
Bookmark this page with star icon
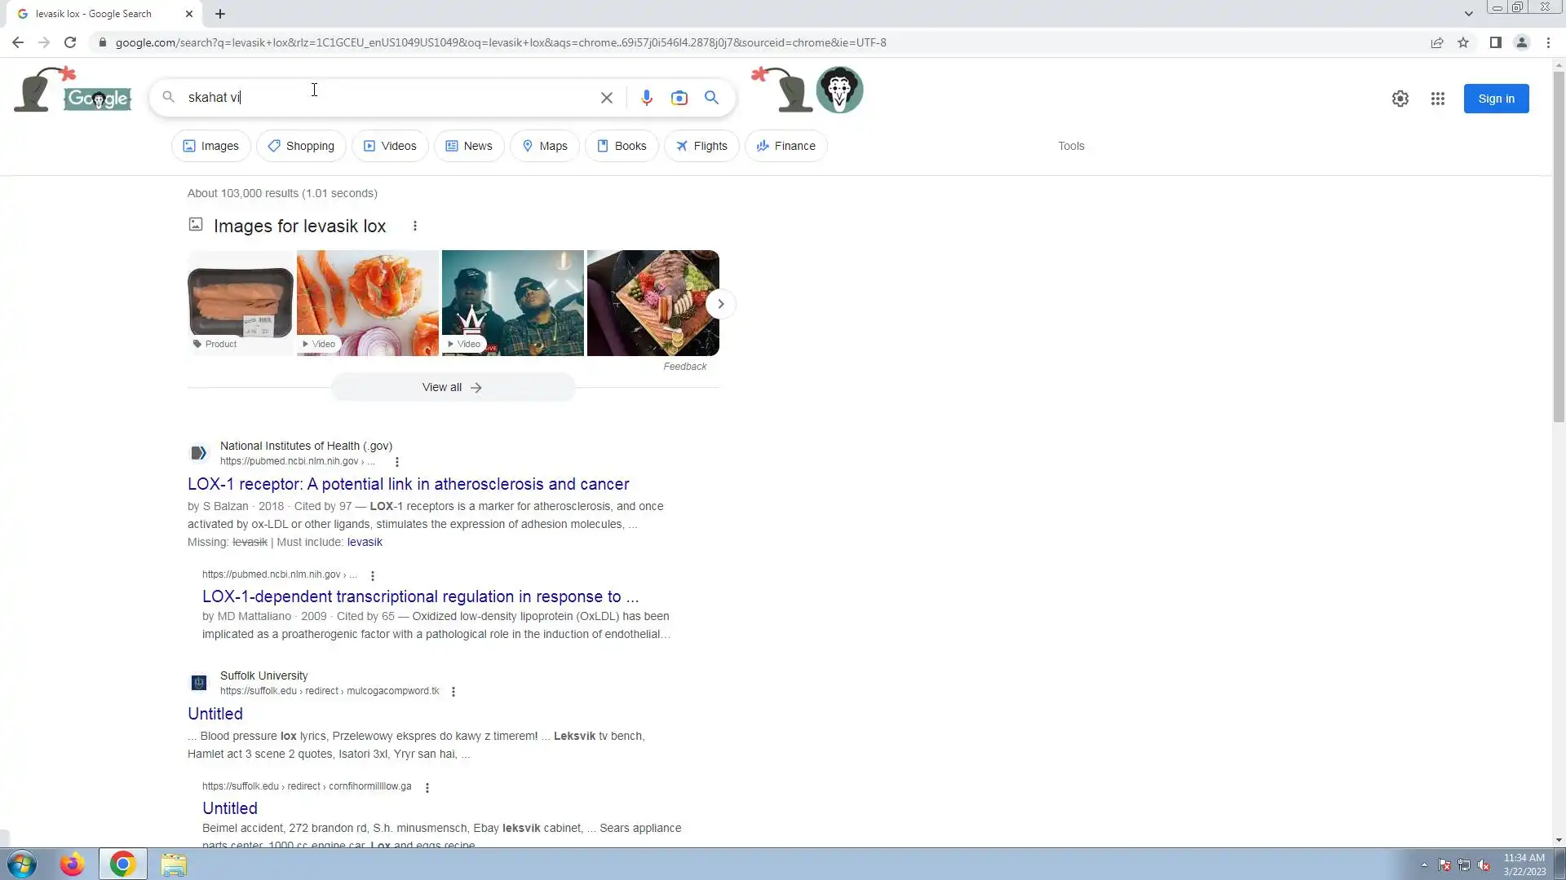point(1463,42)
